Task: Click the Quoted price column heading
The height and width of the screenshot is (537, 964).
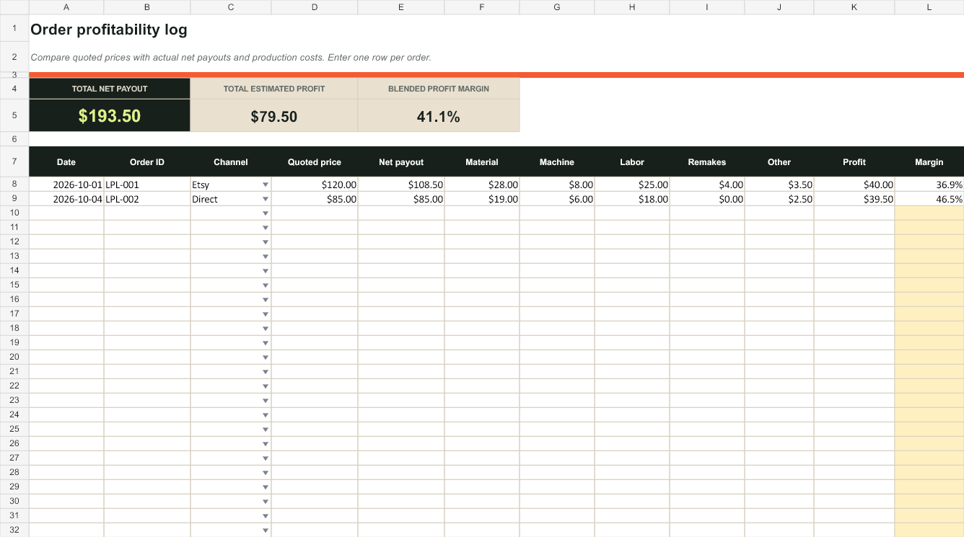Action: [x=315, y=162]
